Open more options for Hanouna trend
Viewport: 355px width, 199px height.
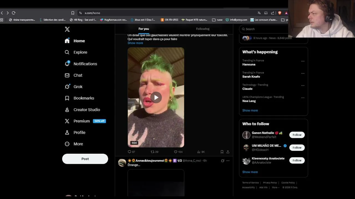coord(303,61)
